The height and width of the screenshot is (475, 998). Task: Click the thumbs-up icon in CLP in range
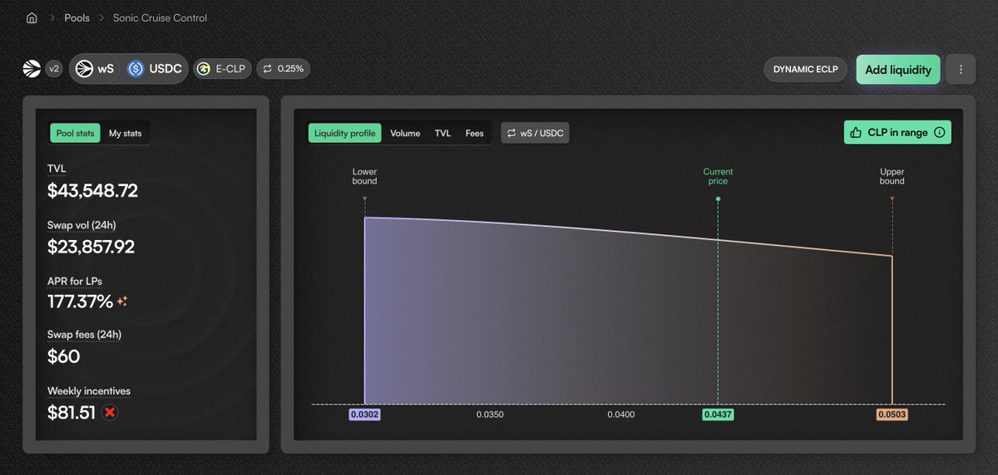tap(856, 132)
